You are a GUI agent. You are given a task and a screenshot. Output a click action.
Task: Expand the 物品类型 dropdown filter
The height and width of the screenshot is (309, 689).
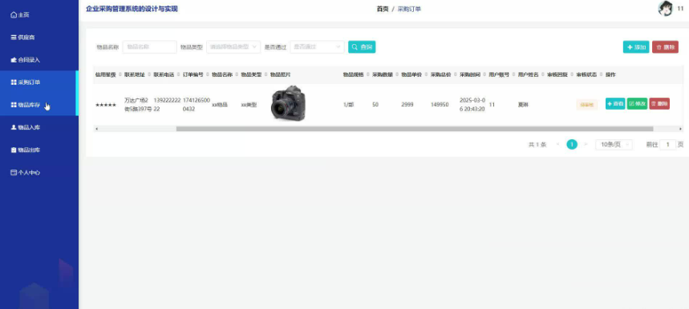(x=233, y=47)
